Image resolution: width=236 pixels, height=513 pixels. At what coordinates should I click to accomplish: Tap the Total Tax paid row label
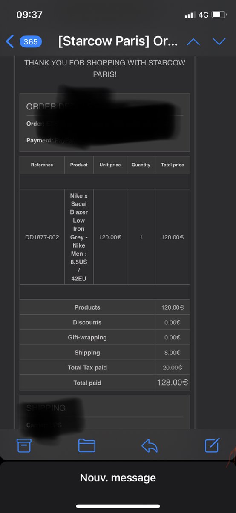[x=87, y=368]
